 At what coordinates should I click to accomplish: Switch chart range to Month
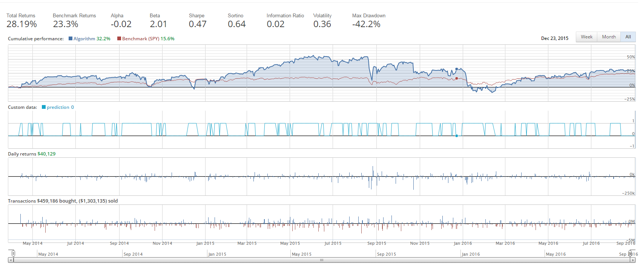(609, 37)
